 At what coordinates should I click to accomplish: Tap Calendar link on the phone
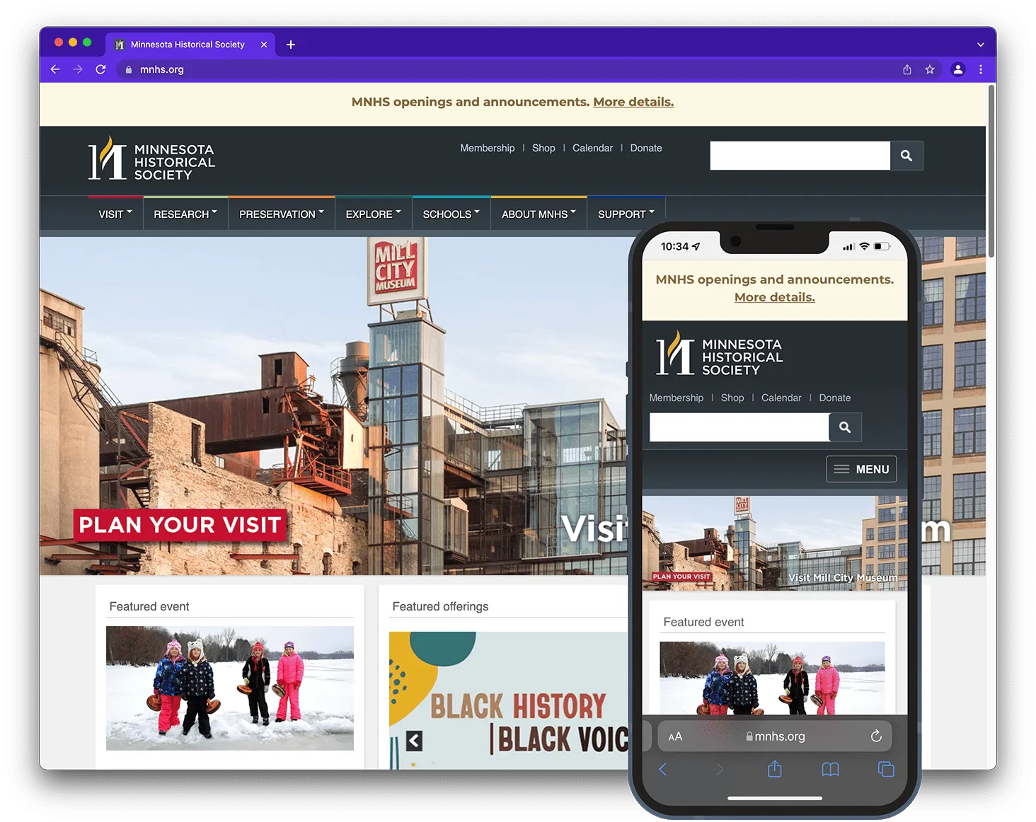tap(781, 398)
